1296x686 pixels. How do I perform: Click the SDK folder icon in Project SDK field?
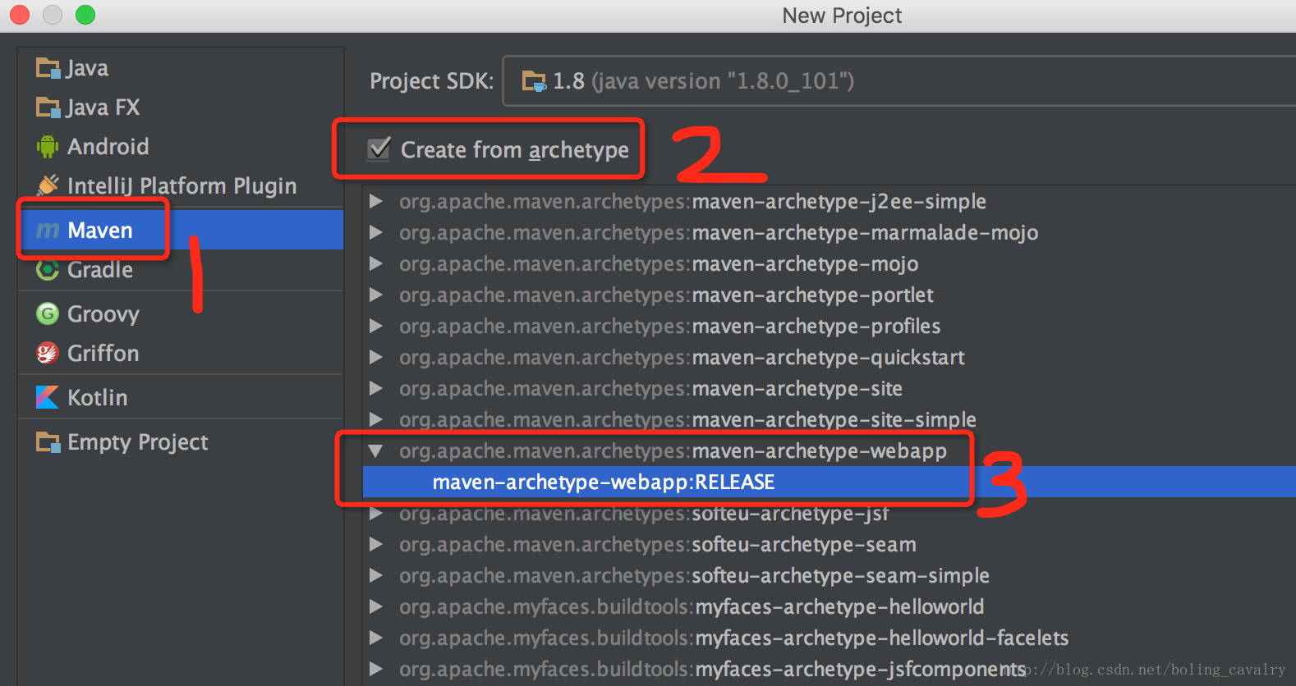pos(535,81)
